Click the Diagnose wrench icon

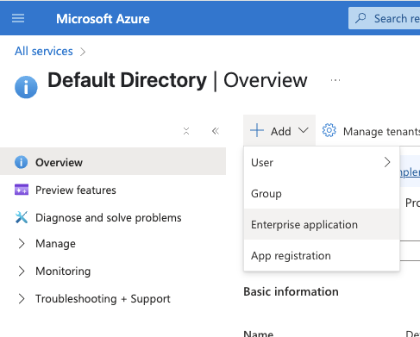22,217
